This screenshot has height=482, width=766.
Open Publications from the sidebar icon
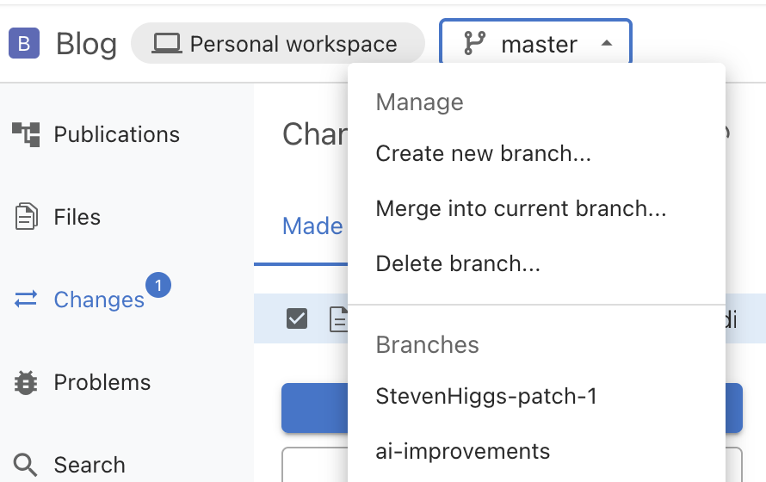pyautogui.click(x=26, y=134)
